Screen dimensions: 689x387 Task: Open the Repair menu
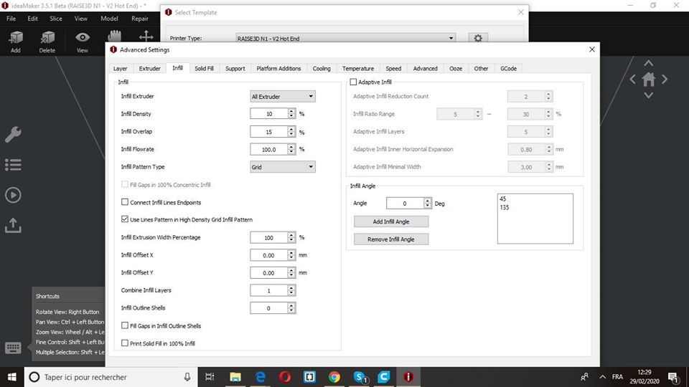140,19
